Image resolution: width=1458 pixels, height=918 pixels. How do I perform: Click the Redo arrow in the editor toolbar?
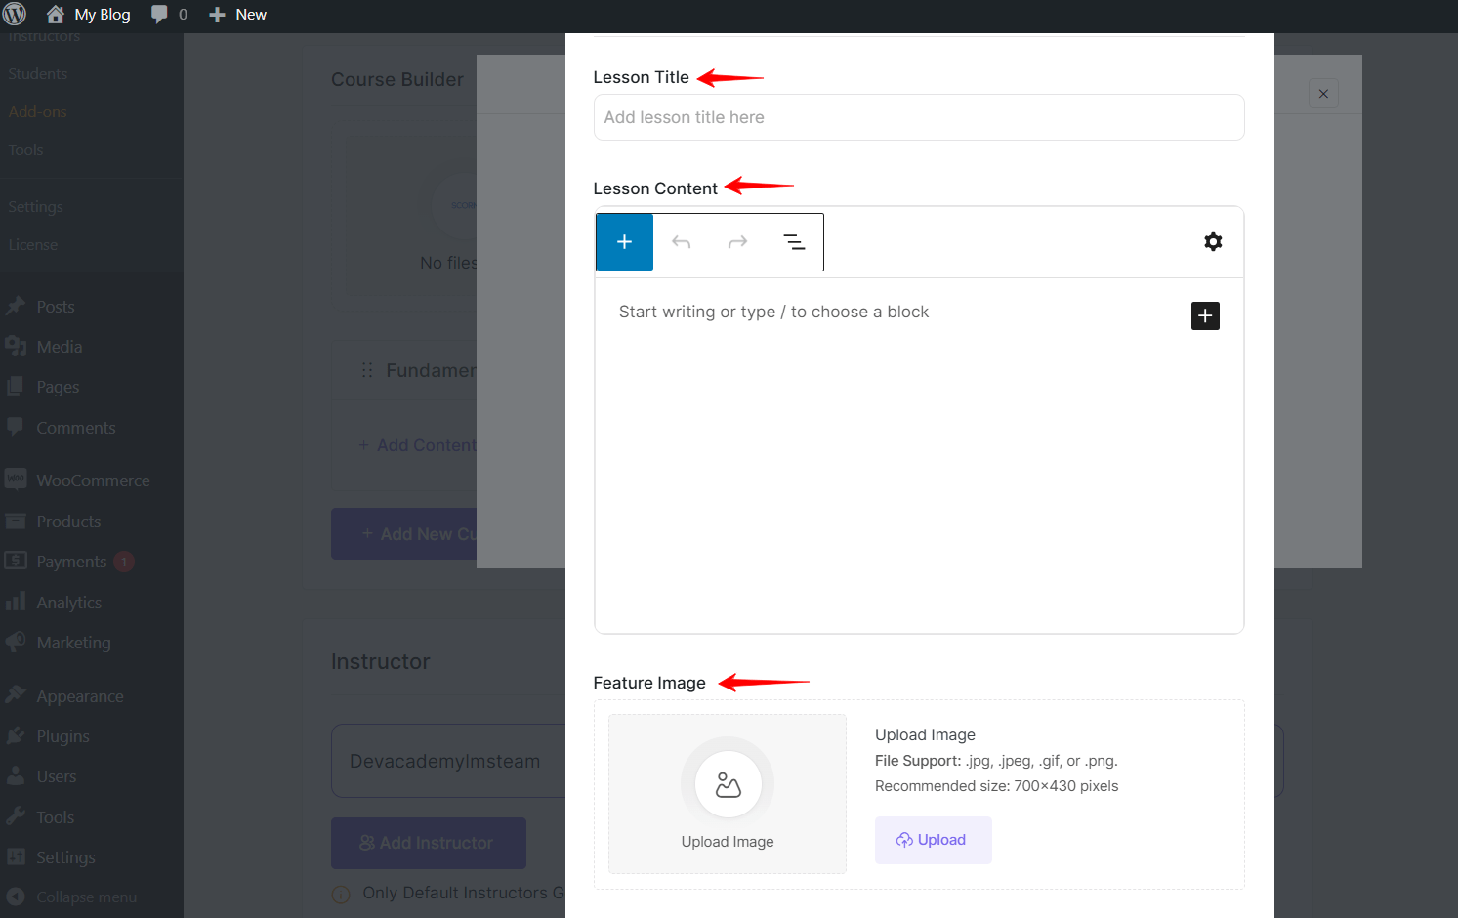pyautogui.click(x=737, y=241)
